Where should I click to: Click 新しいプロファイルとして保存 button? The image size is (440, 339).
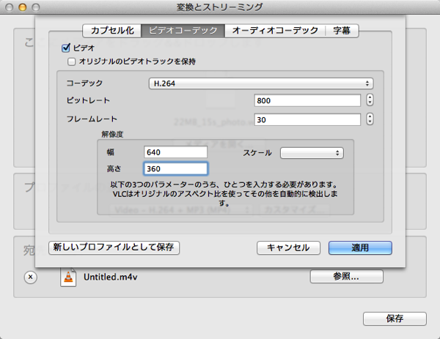click(114, 247)
